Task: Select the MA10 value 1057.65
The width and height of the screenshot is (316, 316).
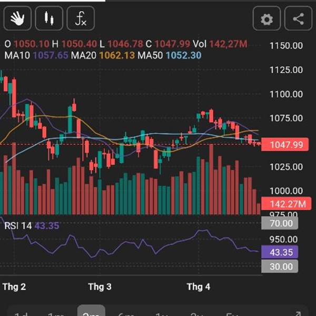Action: (51, 55)
